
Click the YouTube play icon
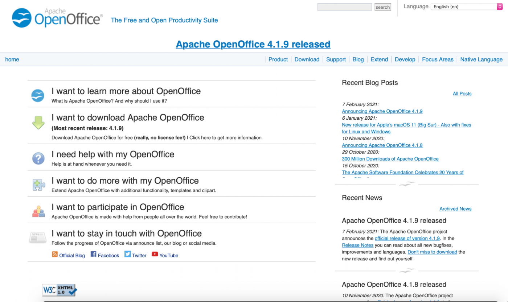coord(155,254)
